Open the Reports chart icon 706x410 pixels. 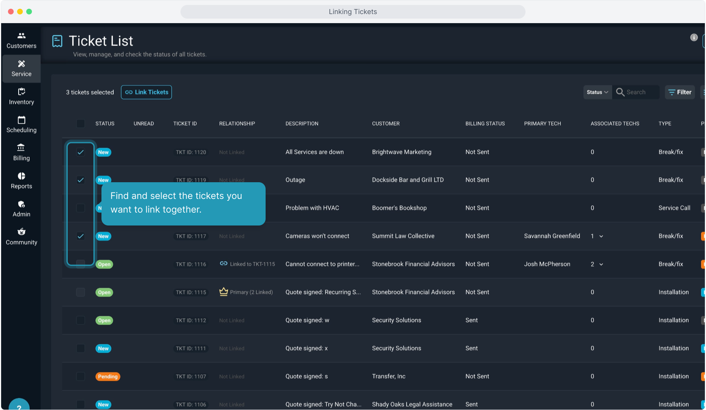pos(21,176)
